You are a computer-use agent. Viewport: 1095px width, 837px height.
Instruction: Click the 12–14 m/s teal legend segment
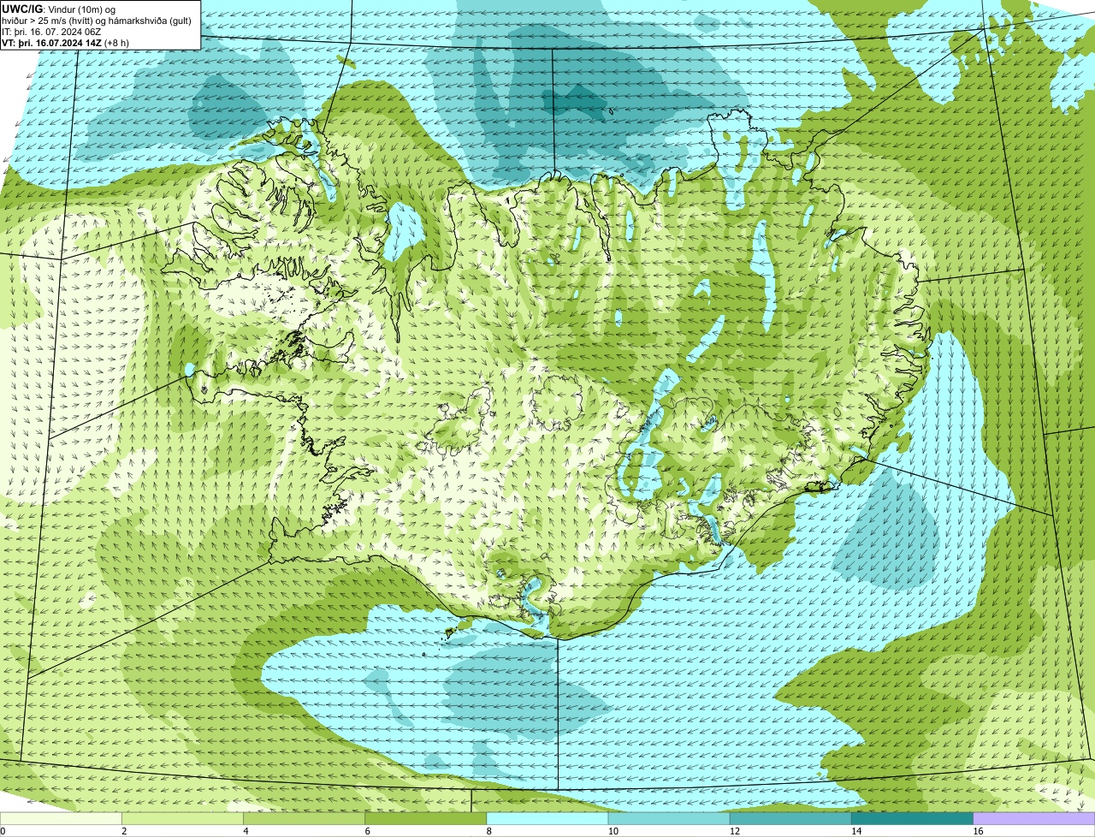[x=791, y=819]
